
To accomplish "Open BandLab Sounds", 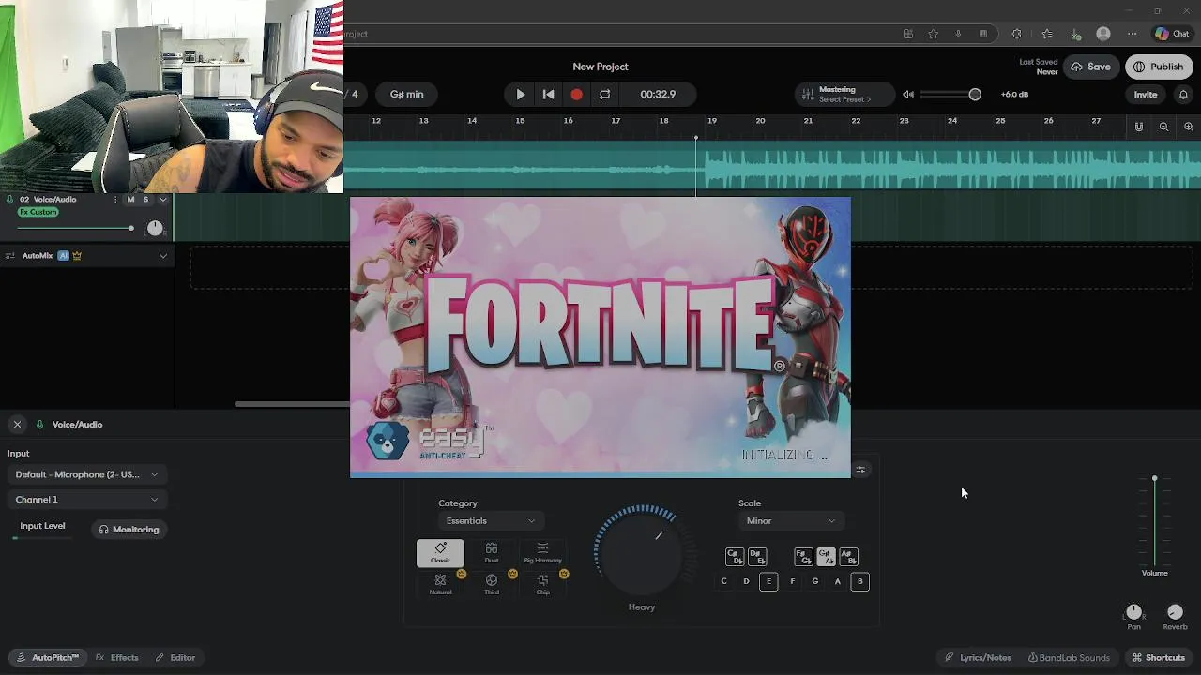I will (x=1069, y=658).
